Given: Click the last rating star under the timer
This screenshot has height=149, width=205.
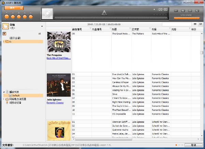Looking at the screenshot, I should [166, 15].
